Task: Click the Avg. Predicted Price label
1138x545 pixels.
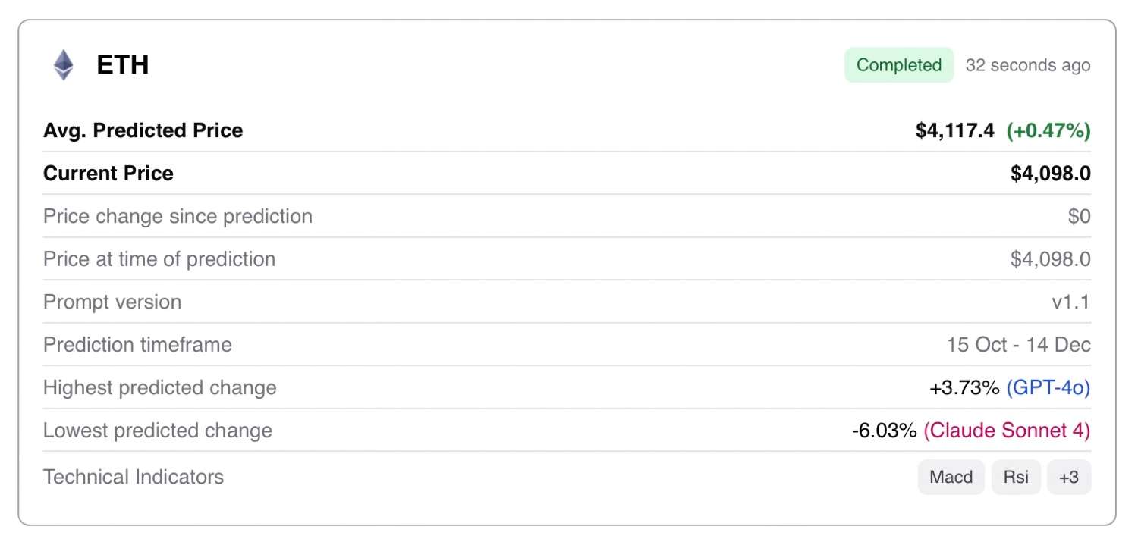Action: click(143, 130)
